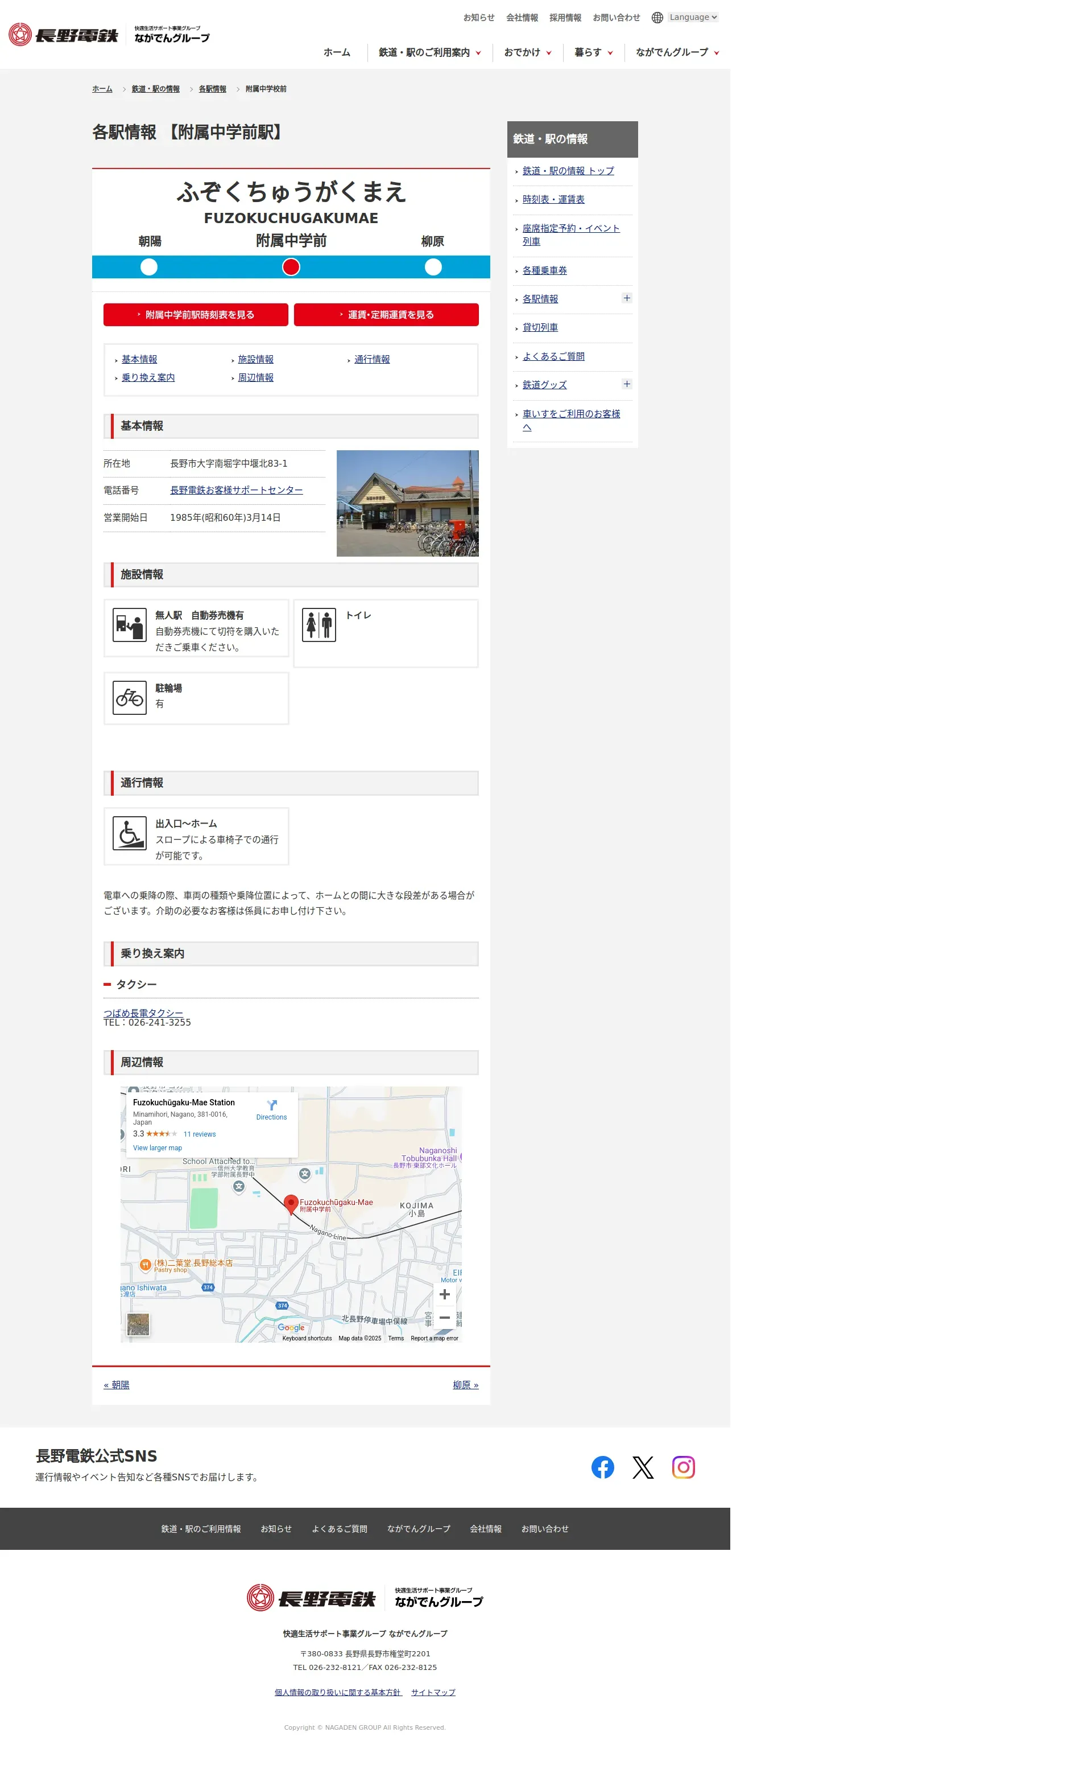The image size is (1092, 1765).
Task: Open つばめ長電タクシー link
Action: (143, 1012)
